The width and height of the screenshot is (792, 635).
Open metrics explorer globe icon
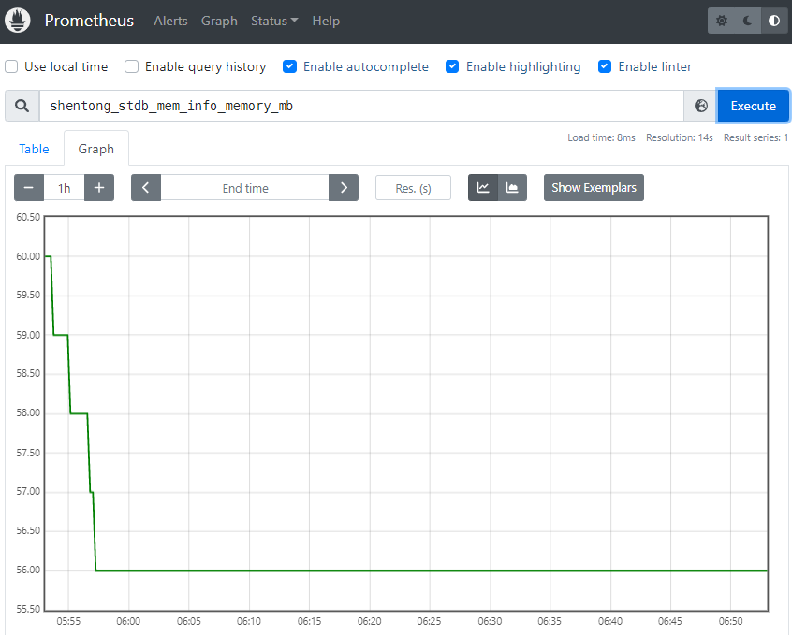pyautogui.click(x=701, y=106)
